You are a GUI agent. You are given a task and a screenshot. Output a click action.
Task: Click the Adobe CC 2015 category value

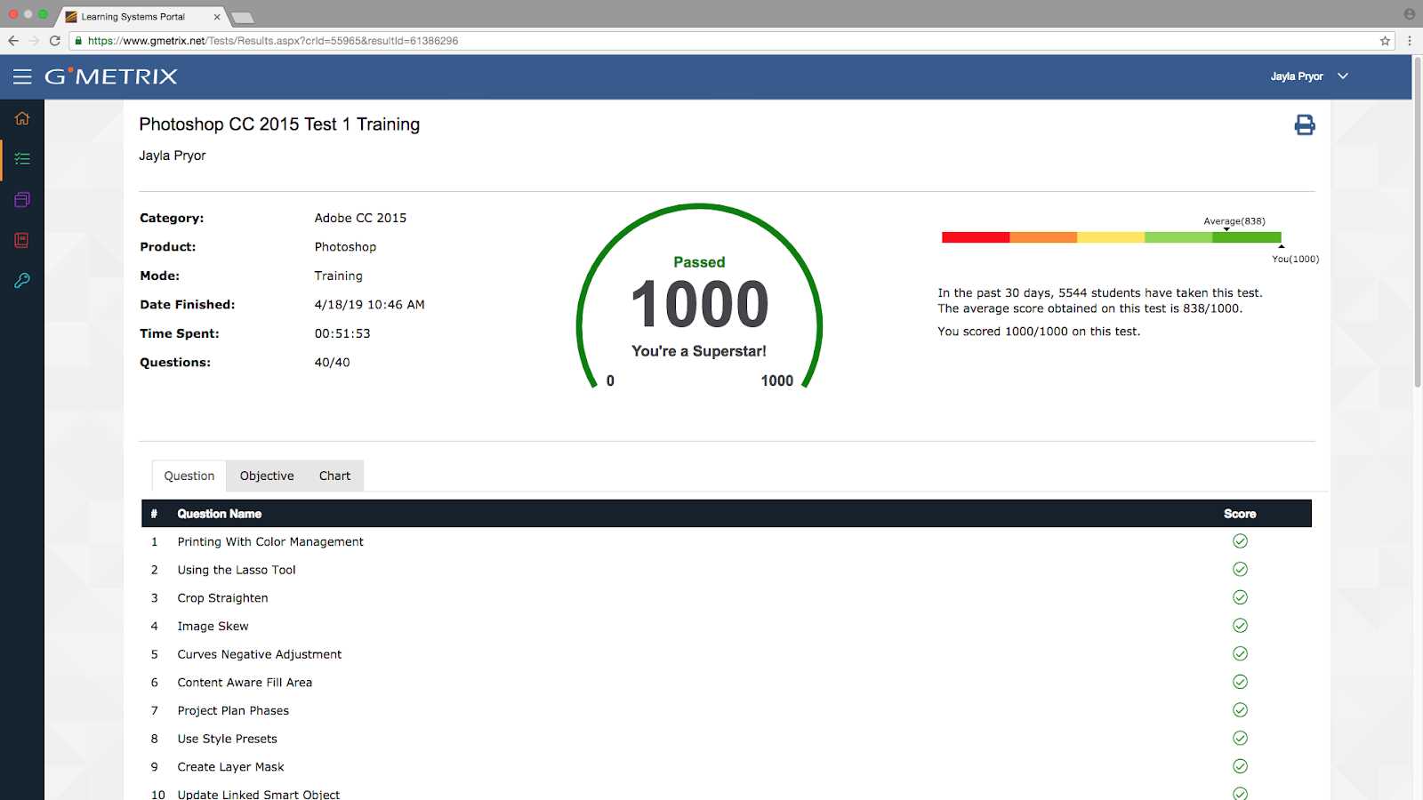coord(360,218)
